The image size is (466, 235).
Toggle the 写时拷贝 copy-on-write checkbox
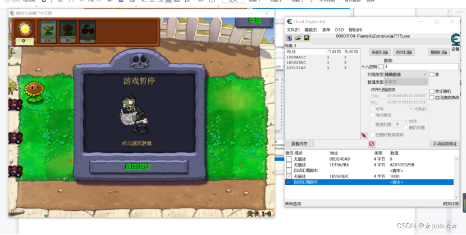click(372, 115)
